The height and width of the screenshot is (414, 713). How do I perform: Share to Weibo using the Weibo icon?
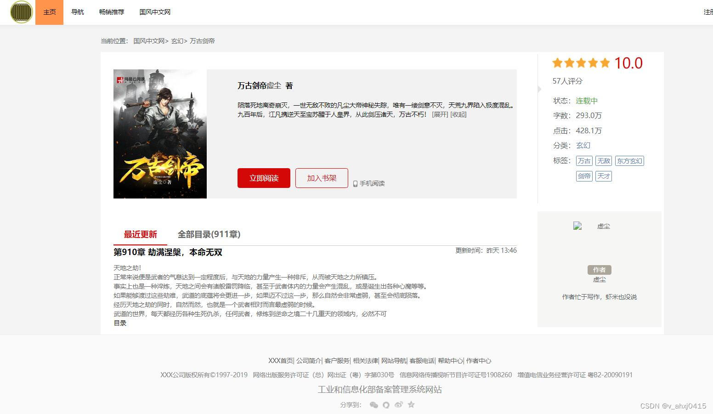[x=399, y=404]
